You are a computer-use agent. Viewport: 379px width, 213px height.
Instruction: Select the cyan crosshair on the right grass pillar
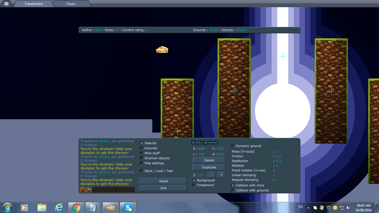[331, 91]
